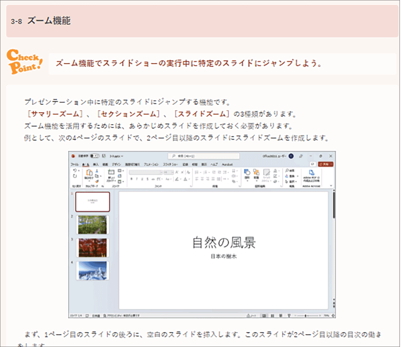Click the Save icon in title bar

(104, 156)
